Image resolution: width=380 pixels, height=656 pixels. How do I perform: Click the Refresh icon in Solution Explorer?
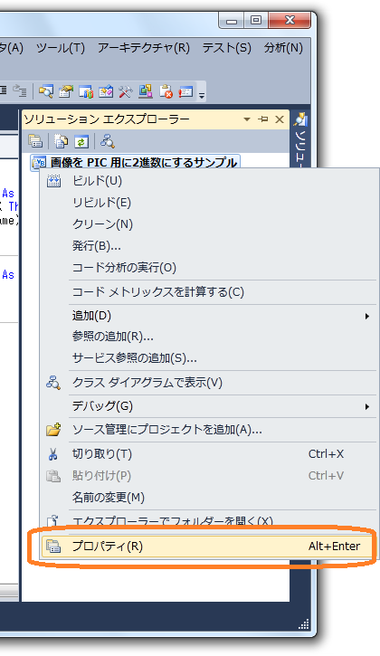(x=81, y=141)
